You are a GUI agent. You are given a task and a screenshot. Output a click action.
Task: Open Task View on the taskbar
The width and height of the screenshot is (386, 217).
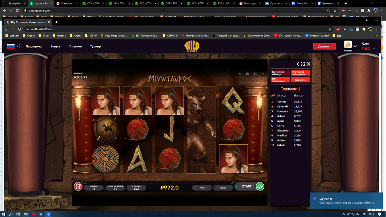pyautogui.click(x=18, y=214)
